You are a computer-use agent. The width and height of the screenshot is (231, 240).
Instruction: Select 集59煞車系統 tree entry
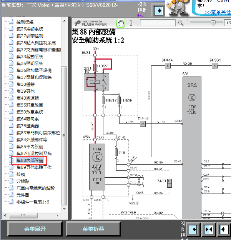pos(30,112)
